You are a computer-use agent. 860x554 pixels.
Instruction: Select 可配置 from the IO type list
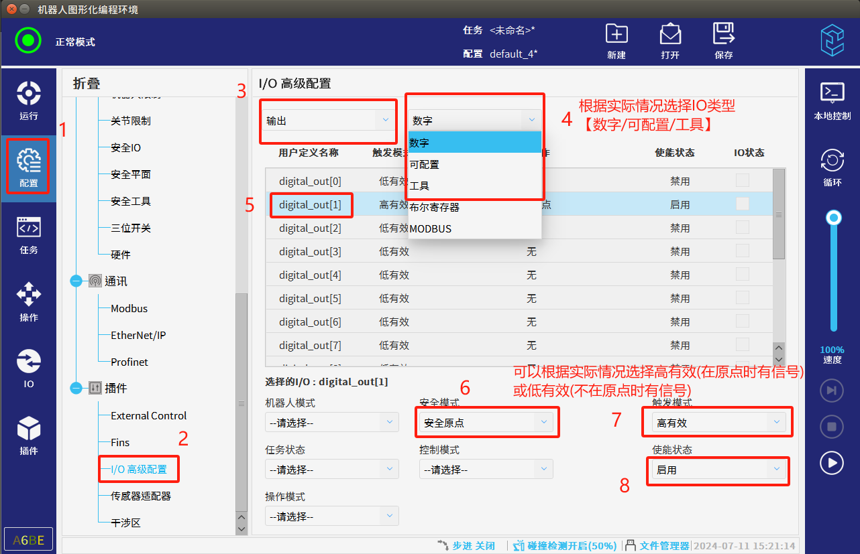click(x=474, y=164)
